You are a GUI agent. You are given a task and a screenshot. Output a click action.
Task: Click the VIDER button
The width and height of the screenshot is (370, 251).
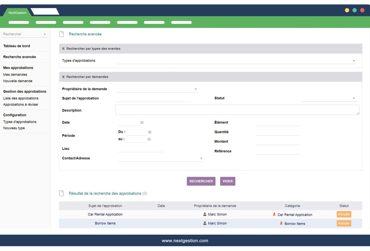[x=228, y=181]
